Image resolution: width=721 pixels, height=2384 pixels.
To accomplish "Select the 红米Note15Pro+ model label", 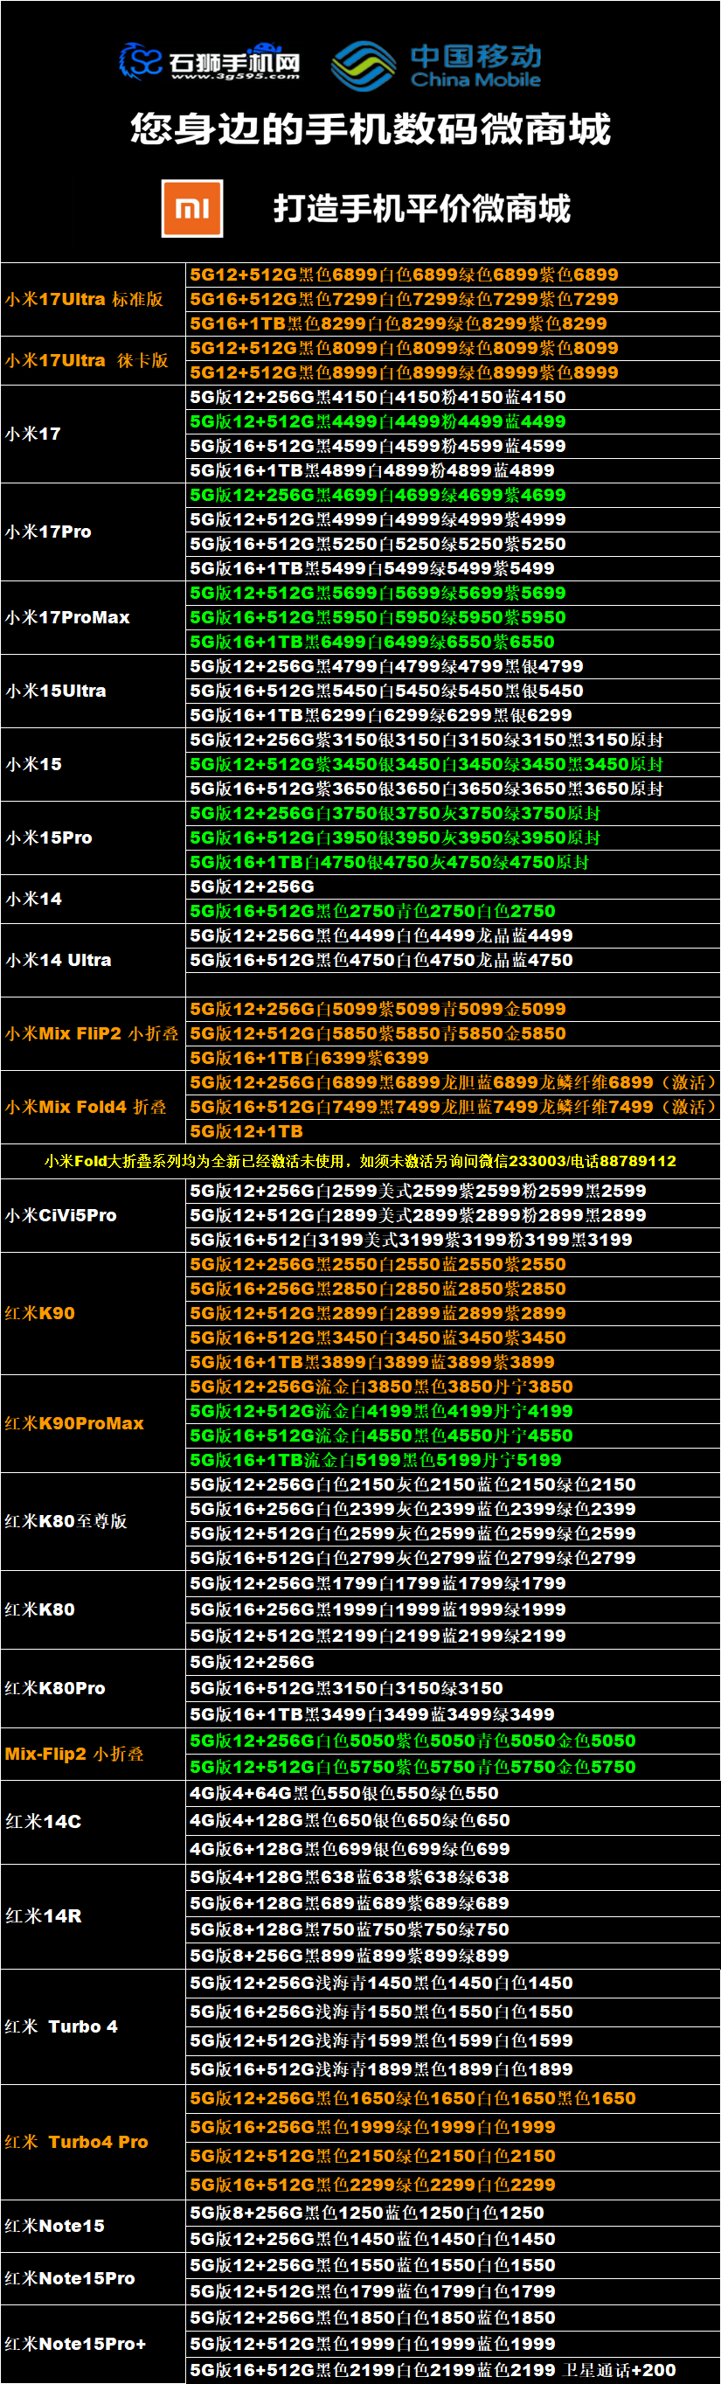I will [76, 2343].
